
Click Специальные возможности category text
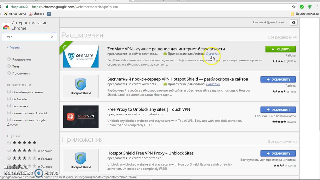(275, 116)
